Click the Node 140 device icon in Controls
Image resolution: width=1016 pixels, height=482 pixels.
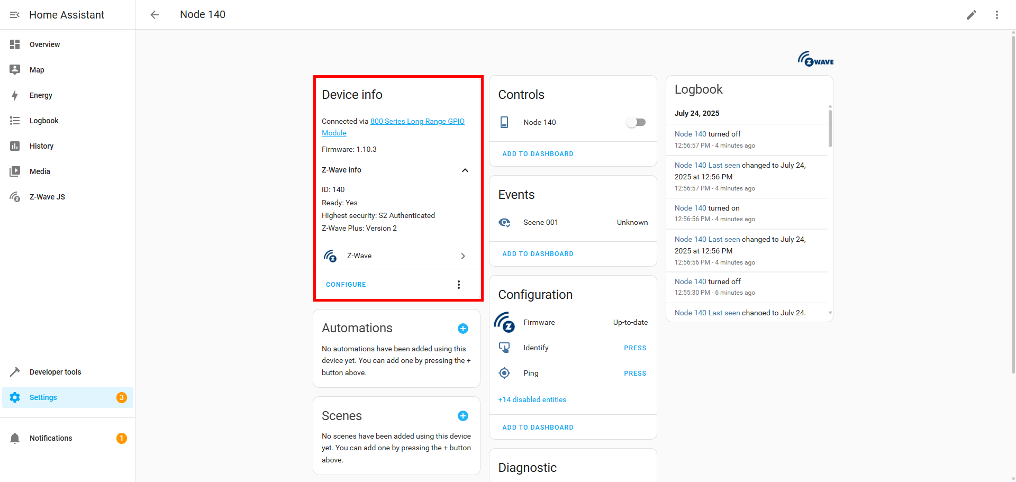504,122
